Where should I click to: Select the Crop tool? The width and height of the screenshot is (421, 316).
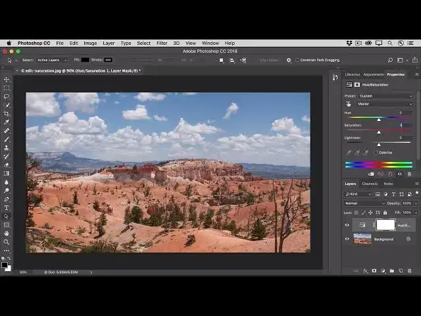(x=7, y=114)
